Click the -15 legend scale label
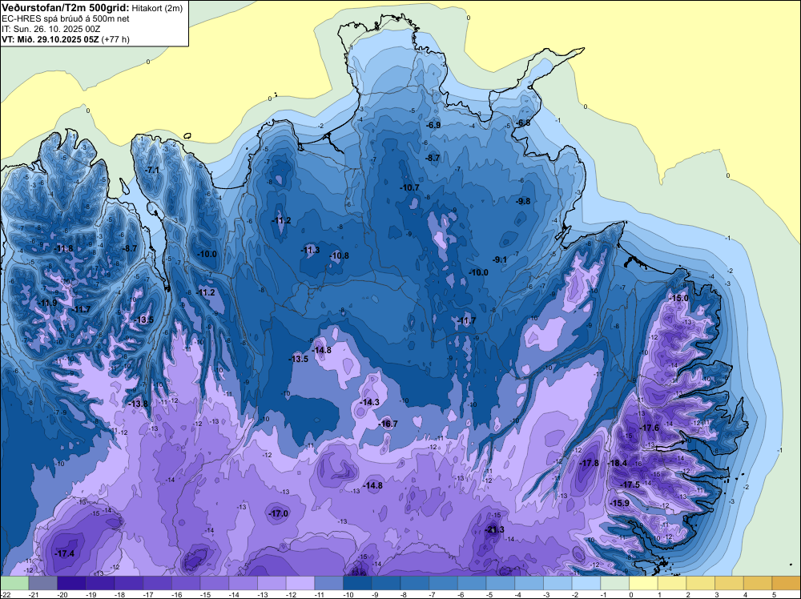Image resolution: width=801 pixels, height=599 pixels. [x=207, y=594]
